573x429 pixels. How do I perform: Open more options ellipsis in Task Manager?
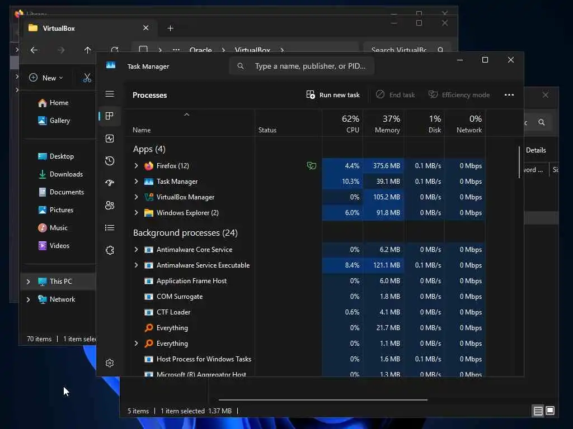click(x=509, y=95)
